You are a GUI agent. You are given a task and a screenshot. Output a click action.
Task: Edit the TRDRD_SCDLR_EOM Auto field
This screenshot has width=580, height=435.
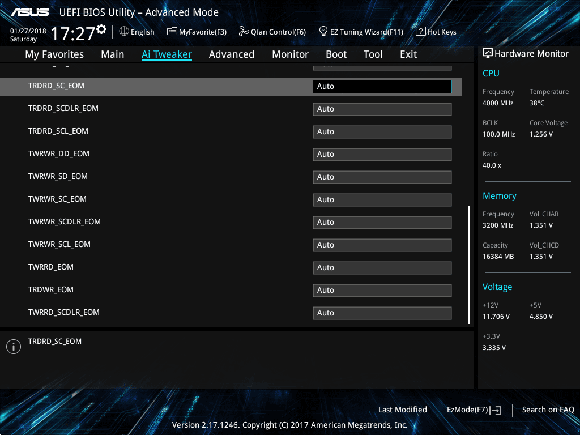382,109
